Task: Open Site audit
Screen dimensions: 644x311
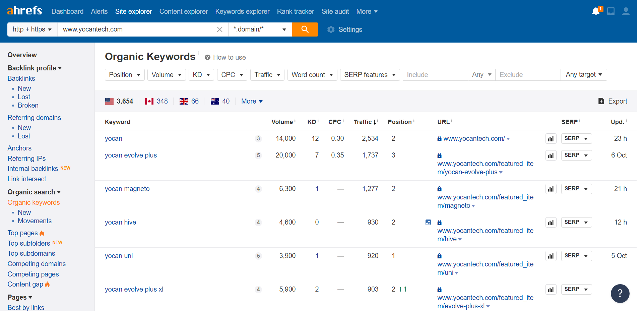Action: [x=335, y=11]
